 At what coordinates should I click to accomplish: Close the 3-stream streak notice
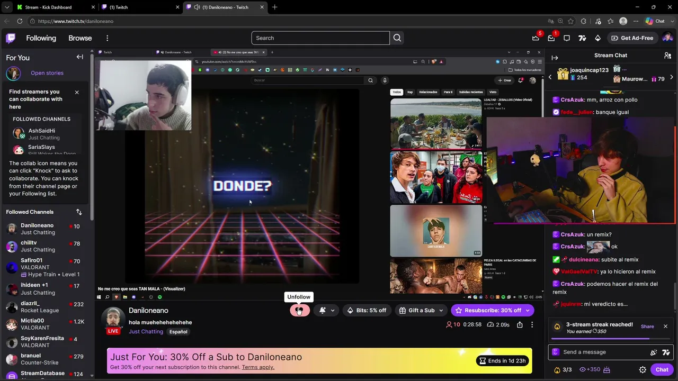[x=665, y=326]
